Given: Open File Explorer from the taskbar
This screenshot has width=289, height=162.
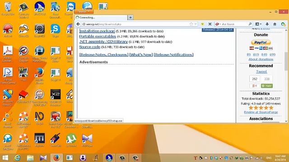Looking at the screenshot, I should (30, 158).
